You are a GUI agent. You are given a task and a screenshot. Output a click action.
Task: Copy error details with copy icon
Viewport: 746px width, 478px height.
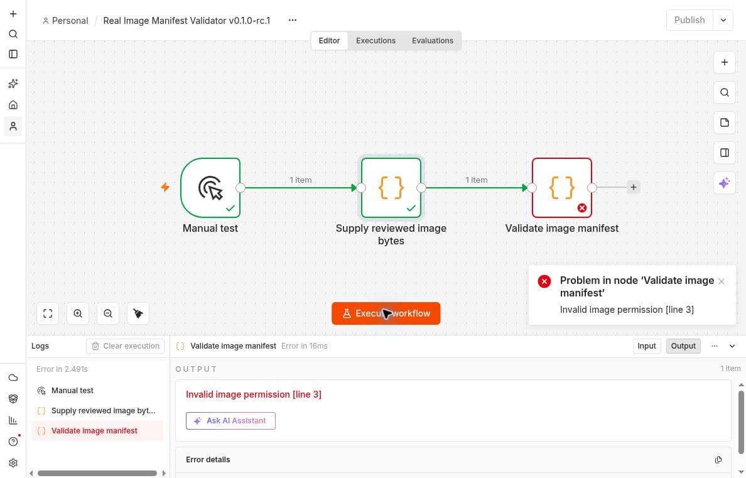click(718, 459)
